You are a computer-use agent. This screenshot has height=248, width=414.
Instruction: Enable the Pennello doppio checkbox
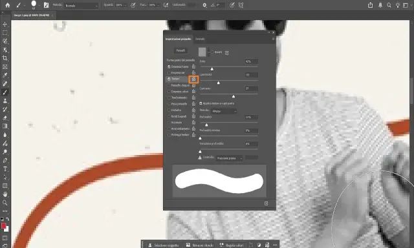169,85
